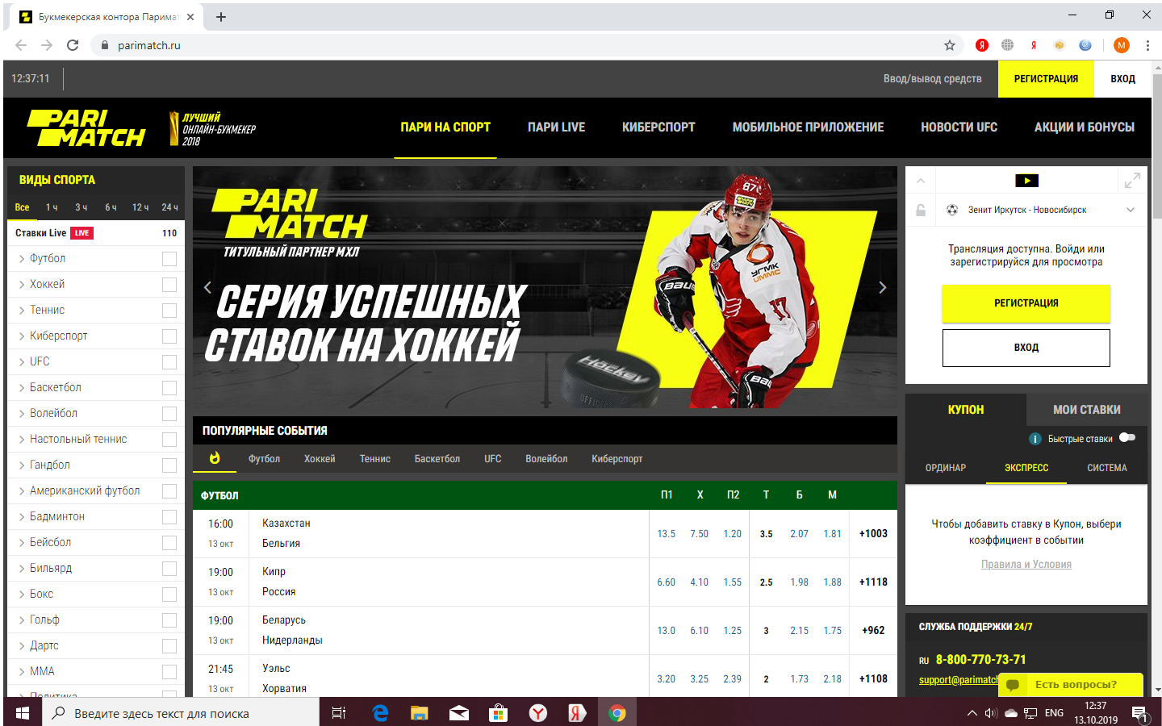This screenshot has height=726, width=1162.
Task: Filter popular events by Теннис
Action: click(375, 459)
